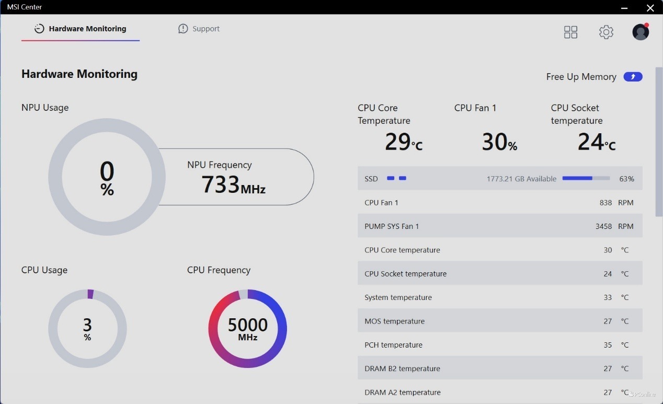
Task: Open the user profile avatar
Action: [641, 32]
